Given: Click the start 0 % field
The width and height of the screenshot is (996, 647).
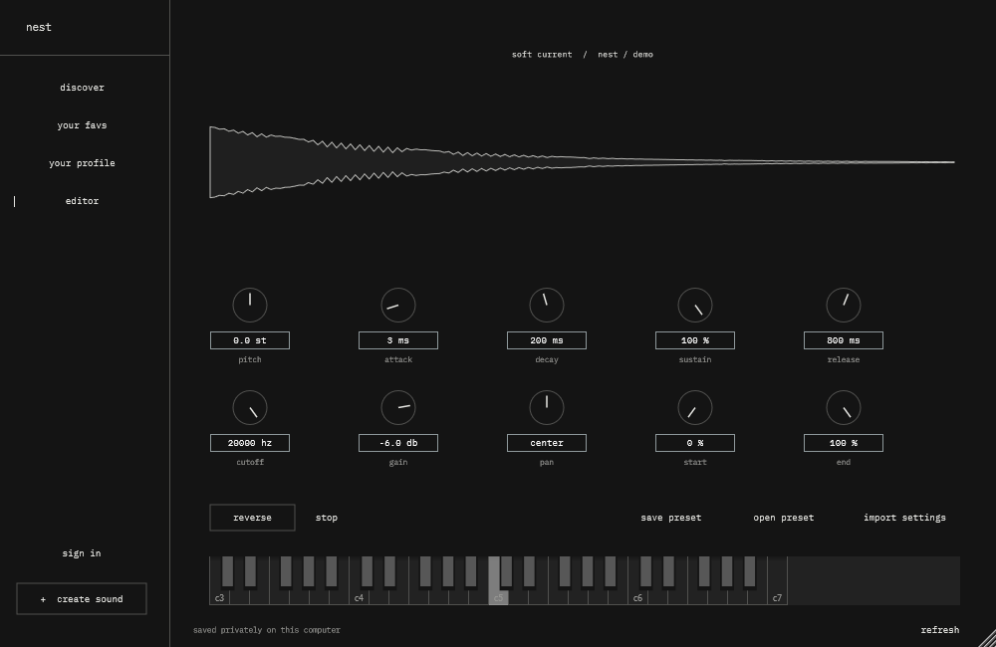Looking at the screenshot, I should click(x=695, y=443).
